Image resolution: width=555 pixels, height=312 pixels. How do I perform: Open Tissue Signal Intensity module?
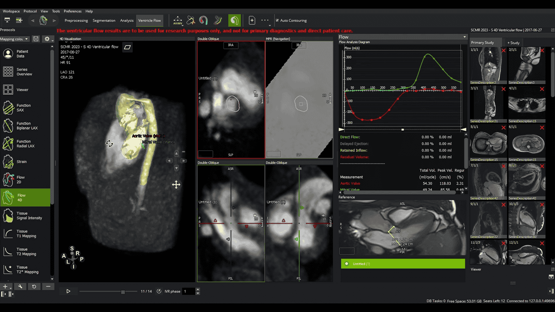point(25,216)
